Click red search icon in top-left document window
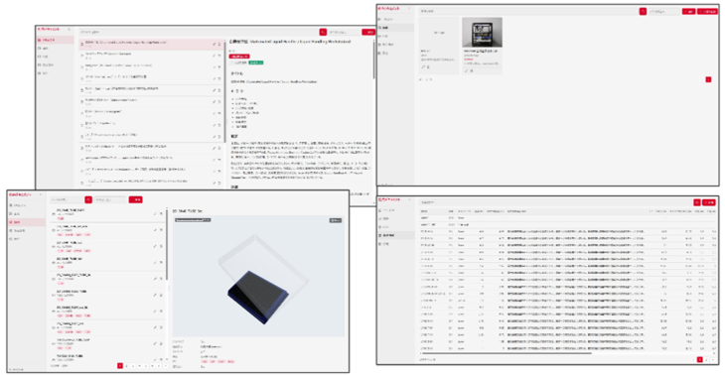Viewport: 725px width, 375px height. pyautogui.click(x=323, y=32)
